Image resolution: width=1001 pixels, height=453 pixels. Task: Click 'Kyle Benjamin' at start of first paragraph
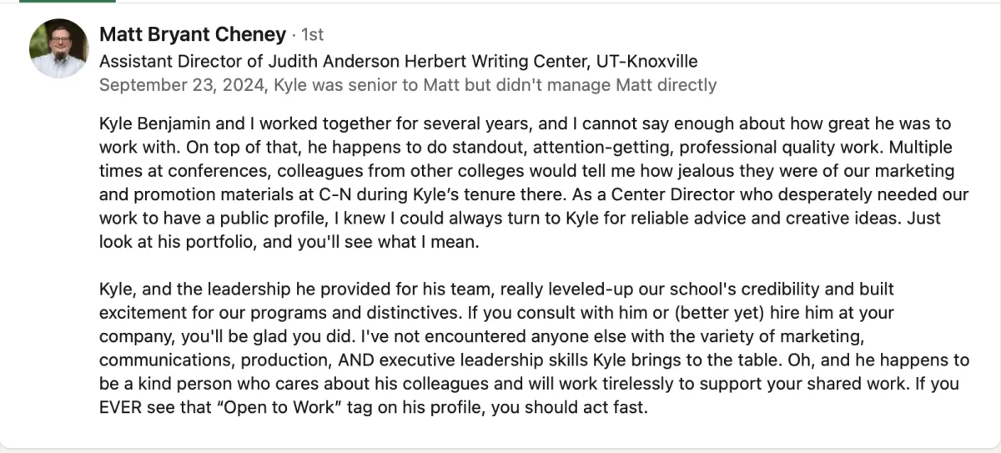(x=154, y=124)
